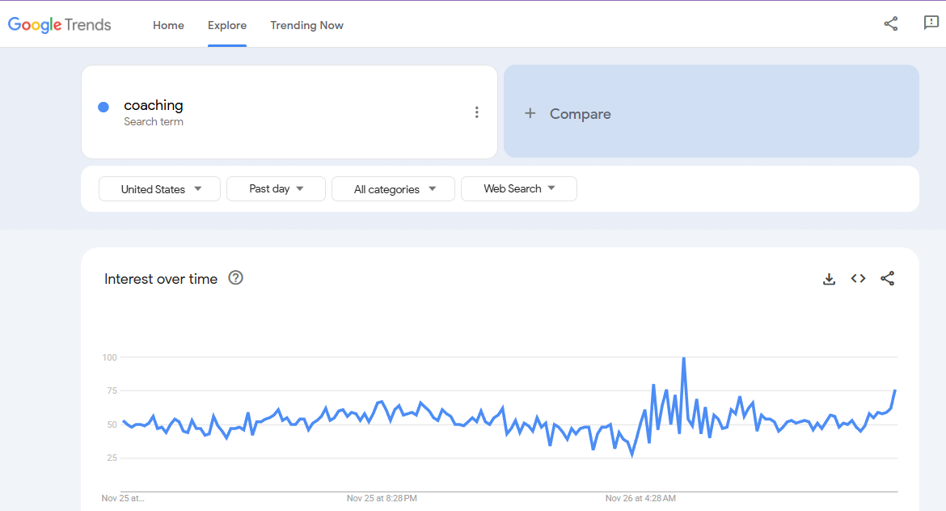Go to the Home tab

point(168,25)
